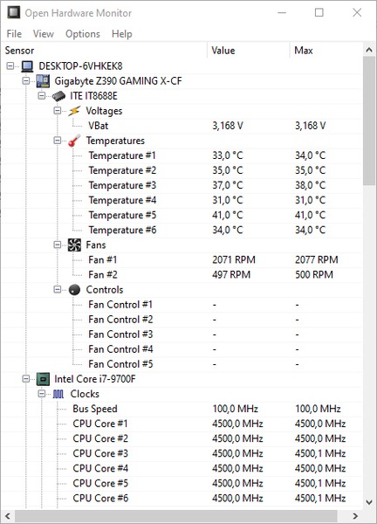
Task: Click the Value column header
Action: tap(249, 51)
